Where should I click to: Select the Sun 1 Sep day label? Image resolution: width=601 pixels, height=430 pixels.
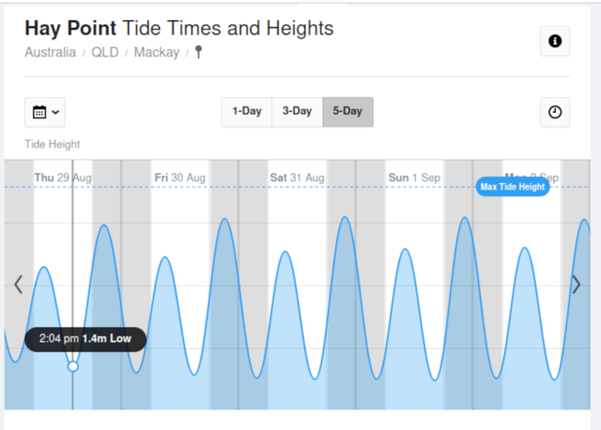click(414, 178)
